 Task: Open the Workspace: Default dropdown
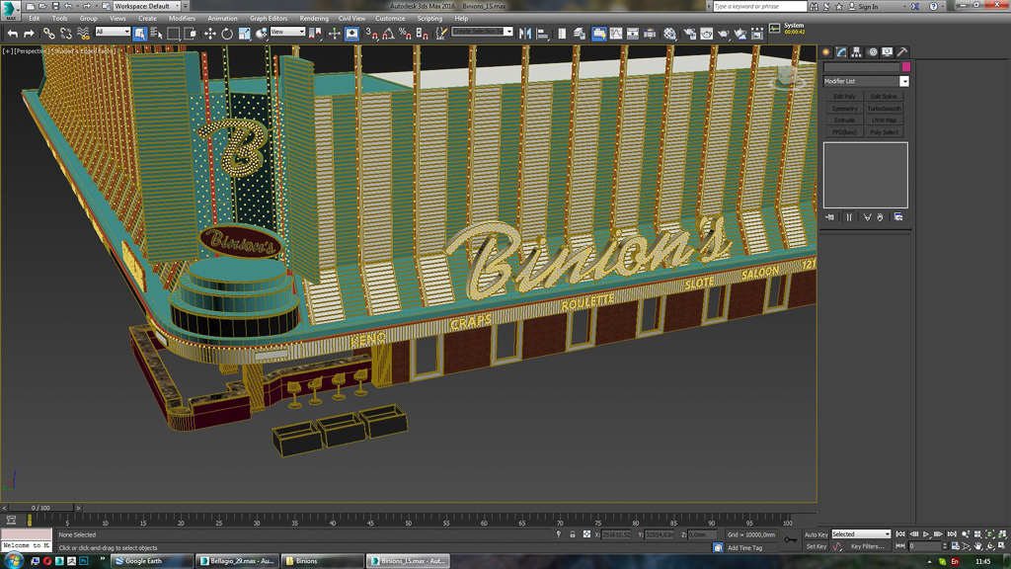click(x=147, y=6)
